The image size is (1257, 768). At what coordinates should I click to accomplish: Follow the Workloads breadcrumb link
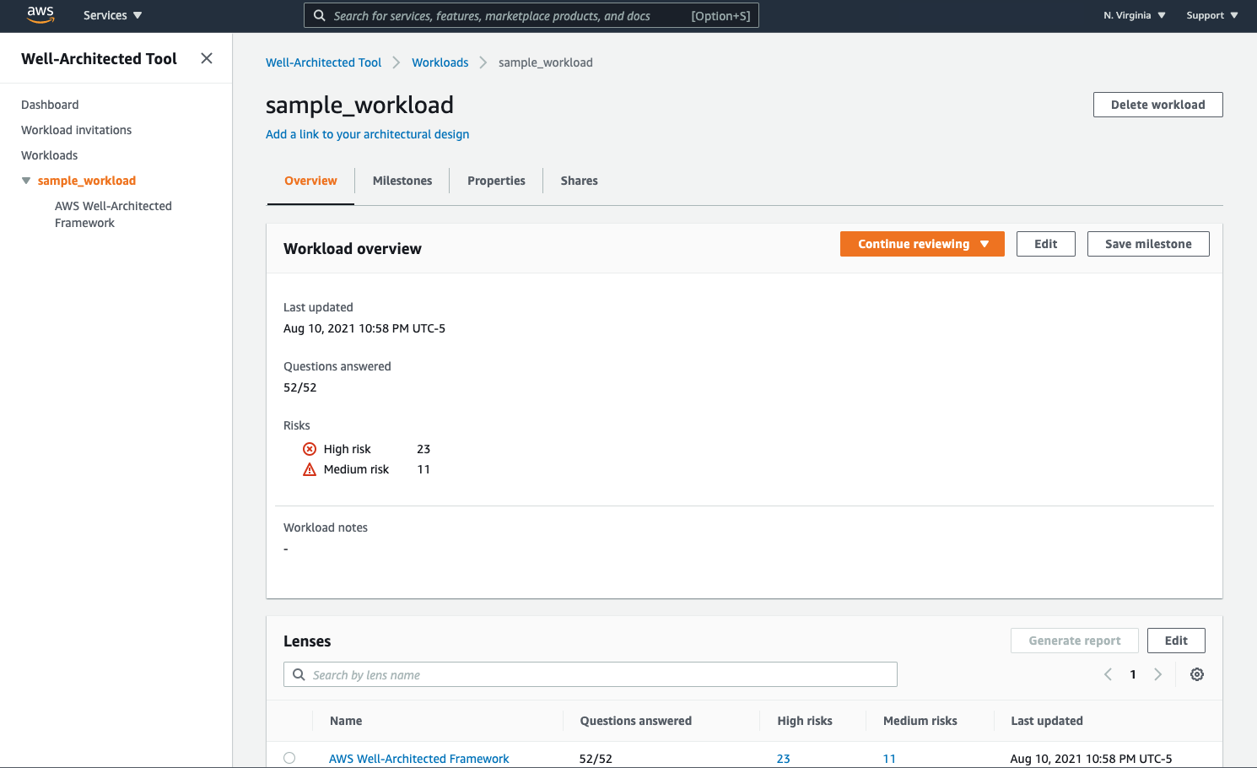pyautogui.click(x=440, y=62)
